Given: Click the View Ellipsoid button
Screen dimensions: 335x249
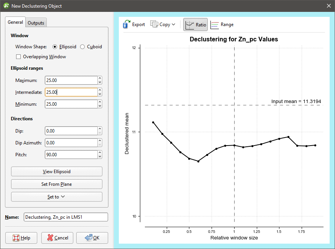Looking at the screenshot, I should (57, 172).
